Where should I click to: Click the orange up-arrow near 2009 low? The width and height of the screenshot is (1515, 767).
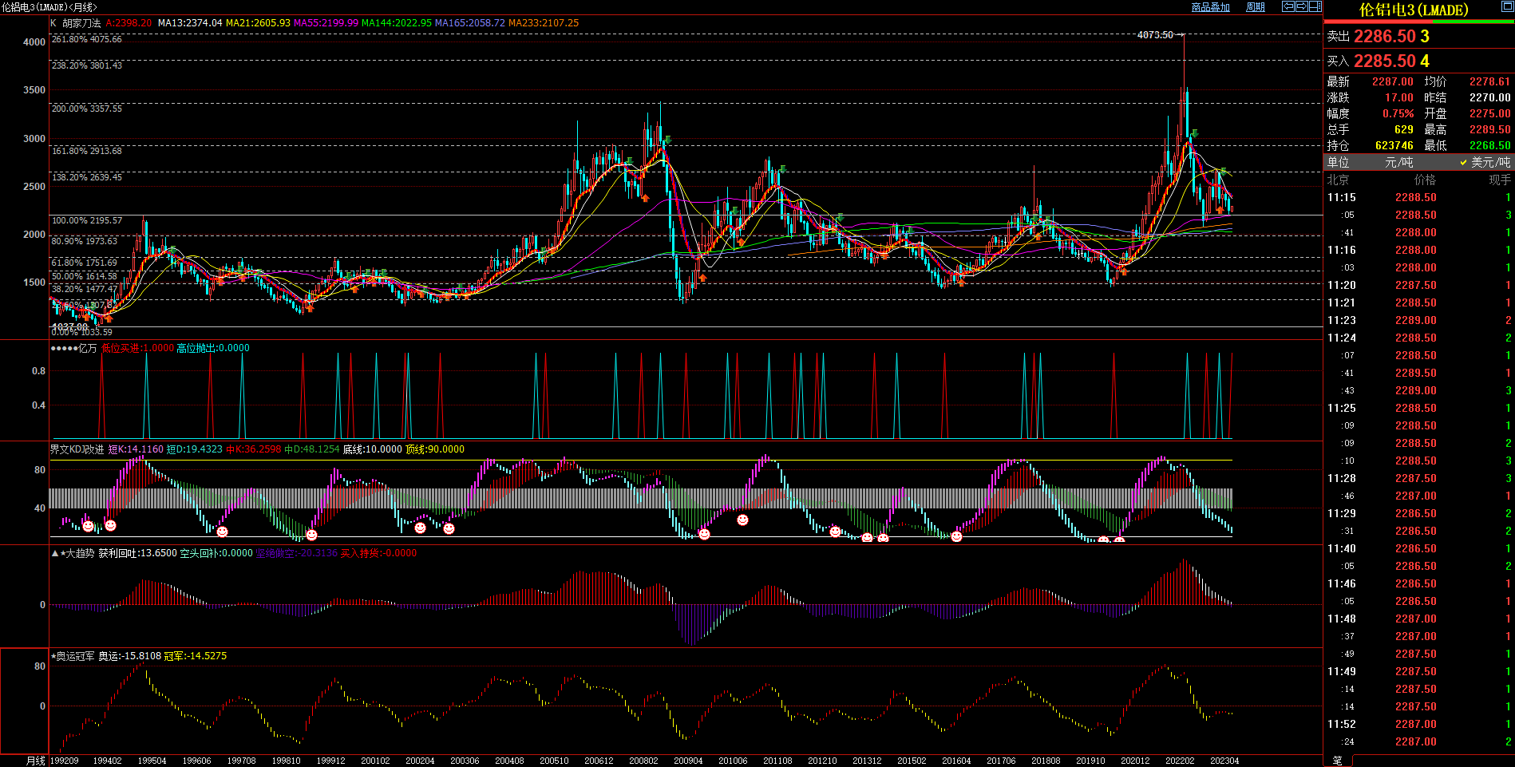[702, 279]
